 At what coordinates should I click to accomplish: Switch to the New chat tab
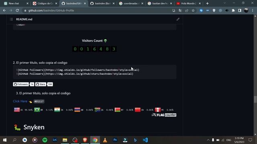pos(16,4)
